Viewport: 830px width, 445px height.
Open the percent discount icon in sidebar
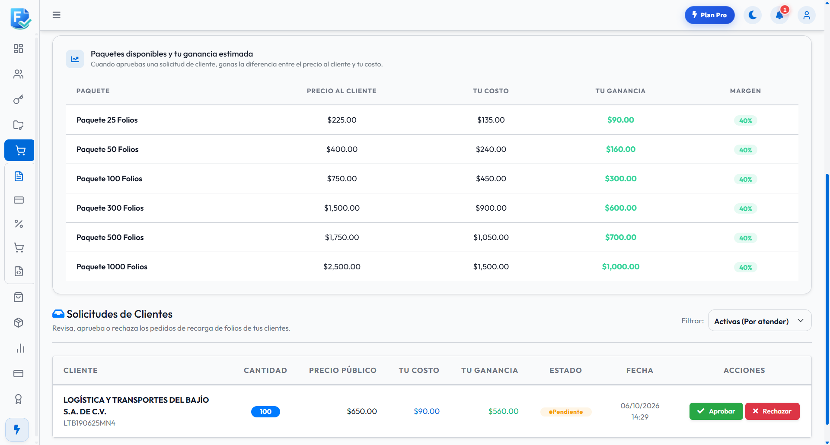point(19,224)
